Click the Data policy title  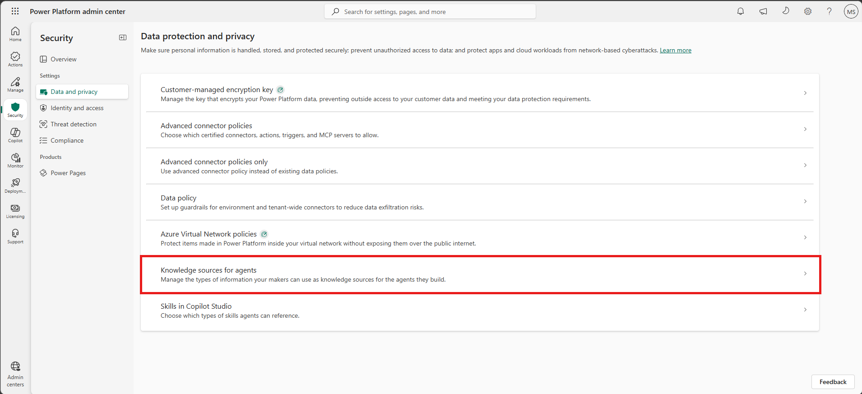(178, 198)
